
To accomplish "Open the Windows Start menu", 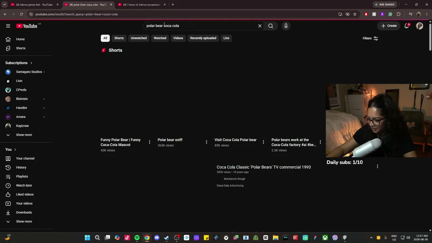I will [x=87, y=238].
